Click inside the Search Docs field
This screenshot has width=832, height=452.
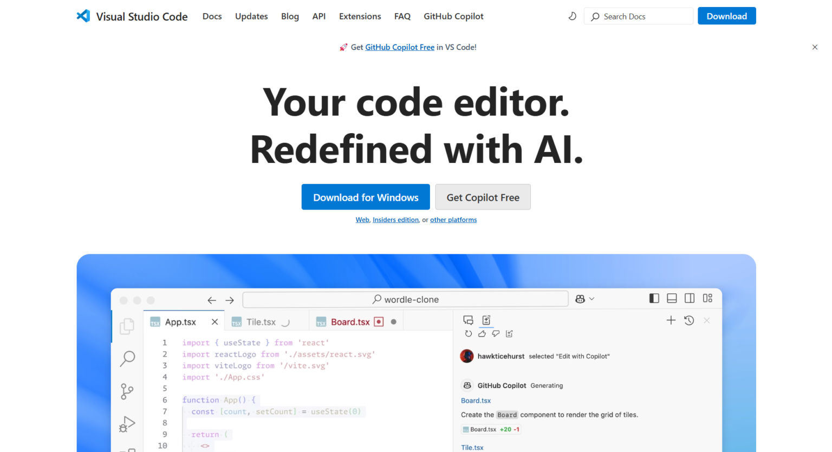tap(638, 16)
